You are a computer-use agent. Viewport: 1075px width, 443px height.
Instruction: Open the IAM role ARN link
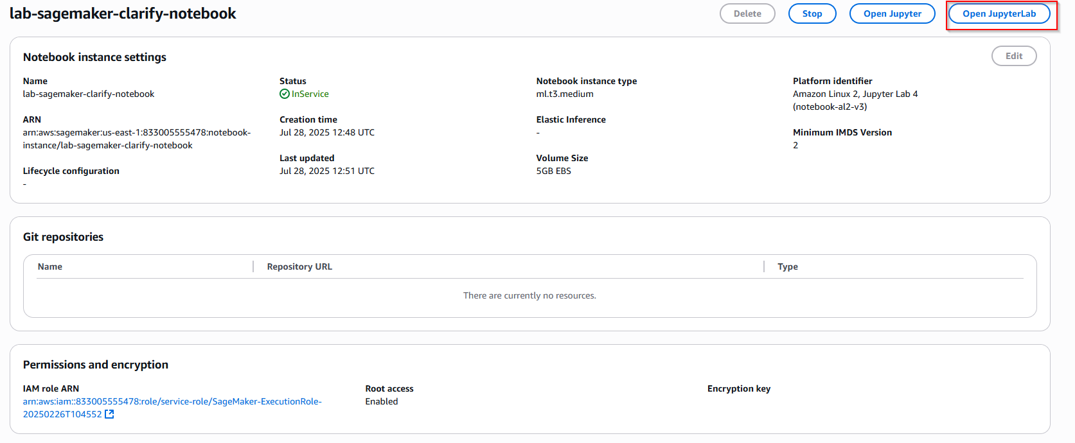pyautogui.click(x=172, y=408)
